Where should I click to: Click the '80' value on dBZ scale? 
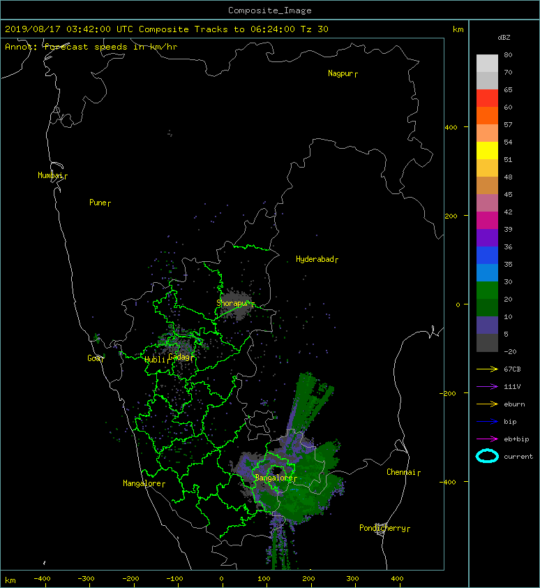tap(508, 54)
